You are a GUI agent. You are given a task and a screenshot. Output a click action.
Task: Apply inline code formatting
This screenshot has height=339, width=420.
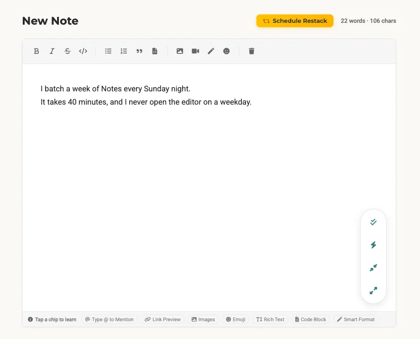[x=83, y=51]
